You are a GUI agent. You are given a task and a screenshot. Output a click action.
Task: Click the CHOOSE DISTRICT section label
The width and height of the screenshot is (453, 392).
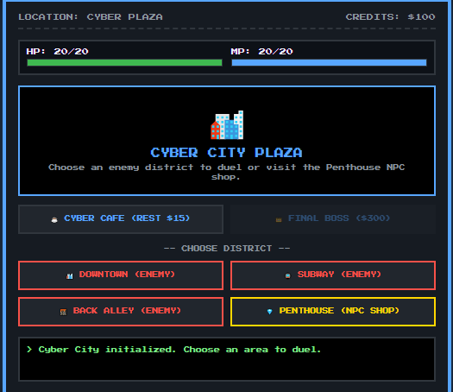tap(227, 249)
